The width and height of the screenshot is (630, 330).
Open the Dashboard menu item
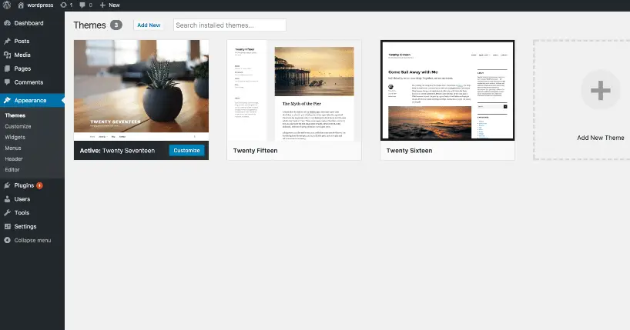29,23
